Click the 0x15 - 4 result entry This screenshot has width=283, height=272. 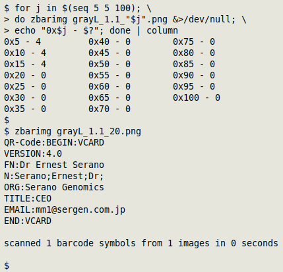pos(25,65)
